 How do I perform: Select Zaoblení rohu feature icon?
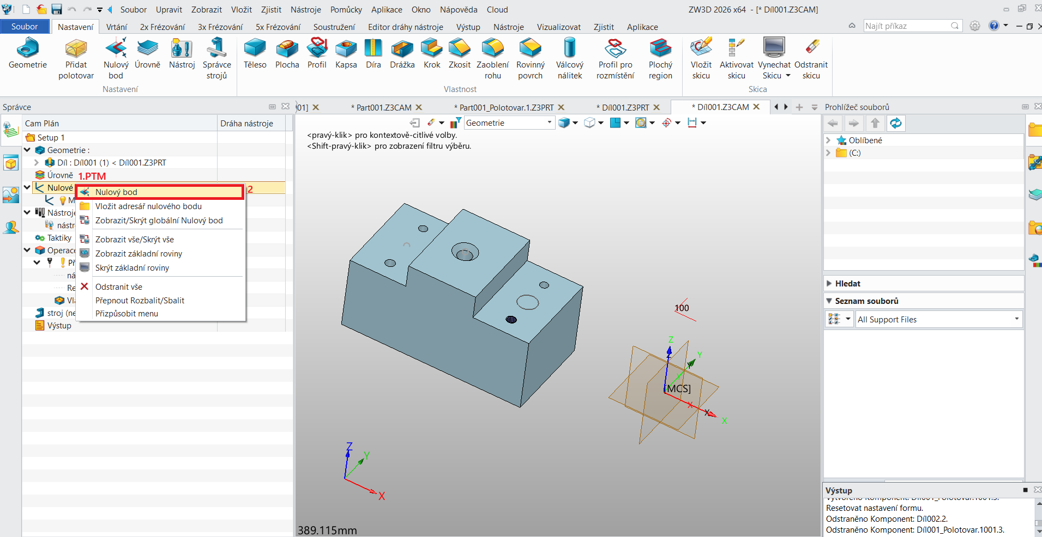pyautogui.click(x=492, y=59)
